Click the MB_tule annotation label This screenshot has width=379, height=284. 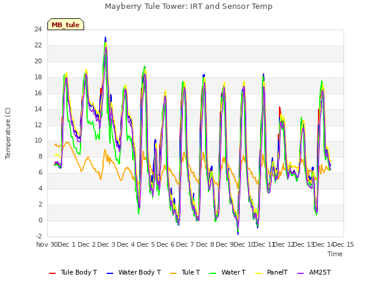pyautogui.click(x=66, y=24)
